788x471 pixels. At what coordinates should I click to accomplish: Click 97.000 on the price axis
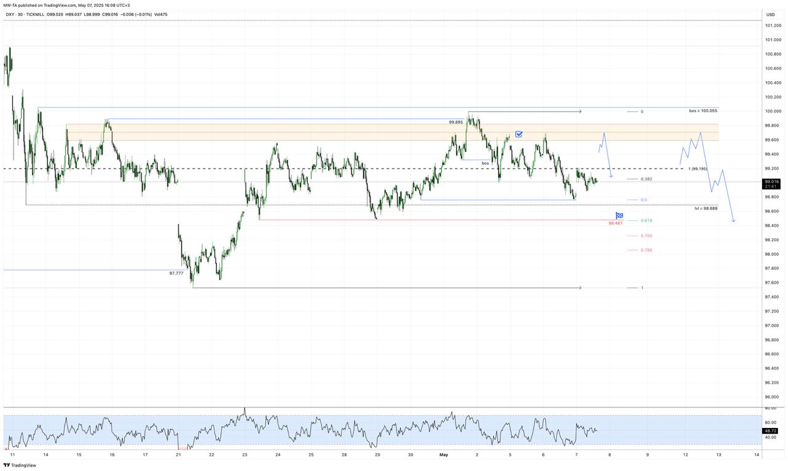[x=773, y=326]
